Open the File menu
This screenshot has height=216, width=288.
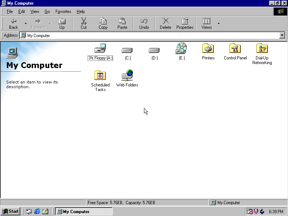(10, 12)
